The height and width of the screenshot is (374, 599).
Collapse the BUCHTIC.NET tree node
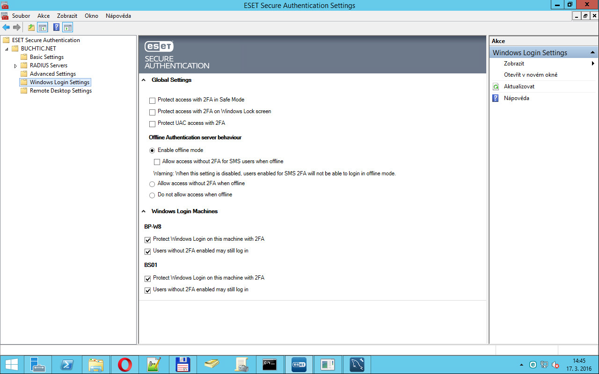pos(7,49)
